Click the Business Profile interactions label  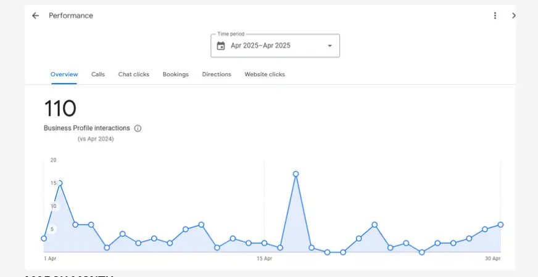(87, 129)
